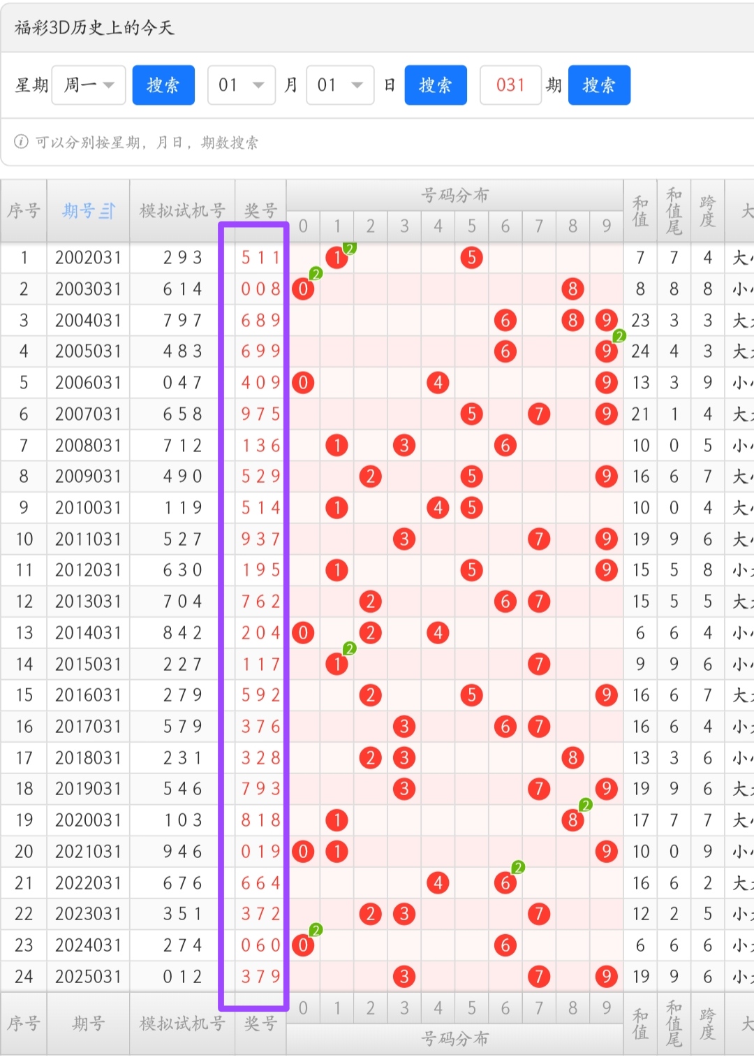Click red ball 4 in row 2010031

coord(438,508)
